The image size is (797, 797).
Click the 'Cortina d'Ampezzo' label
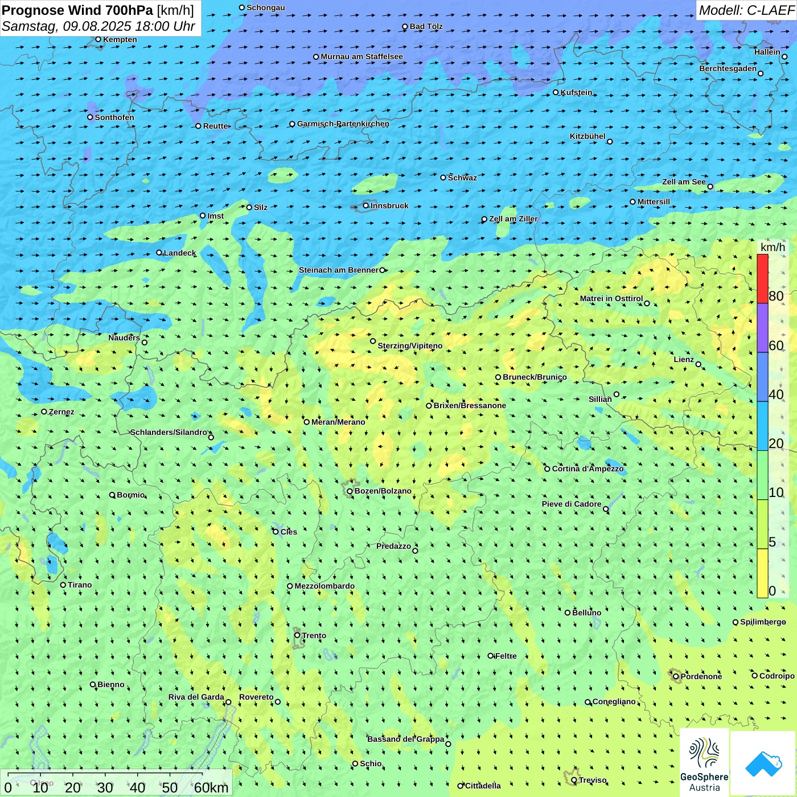588,469
